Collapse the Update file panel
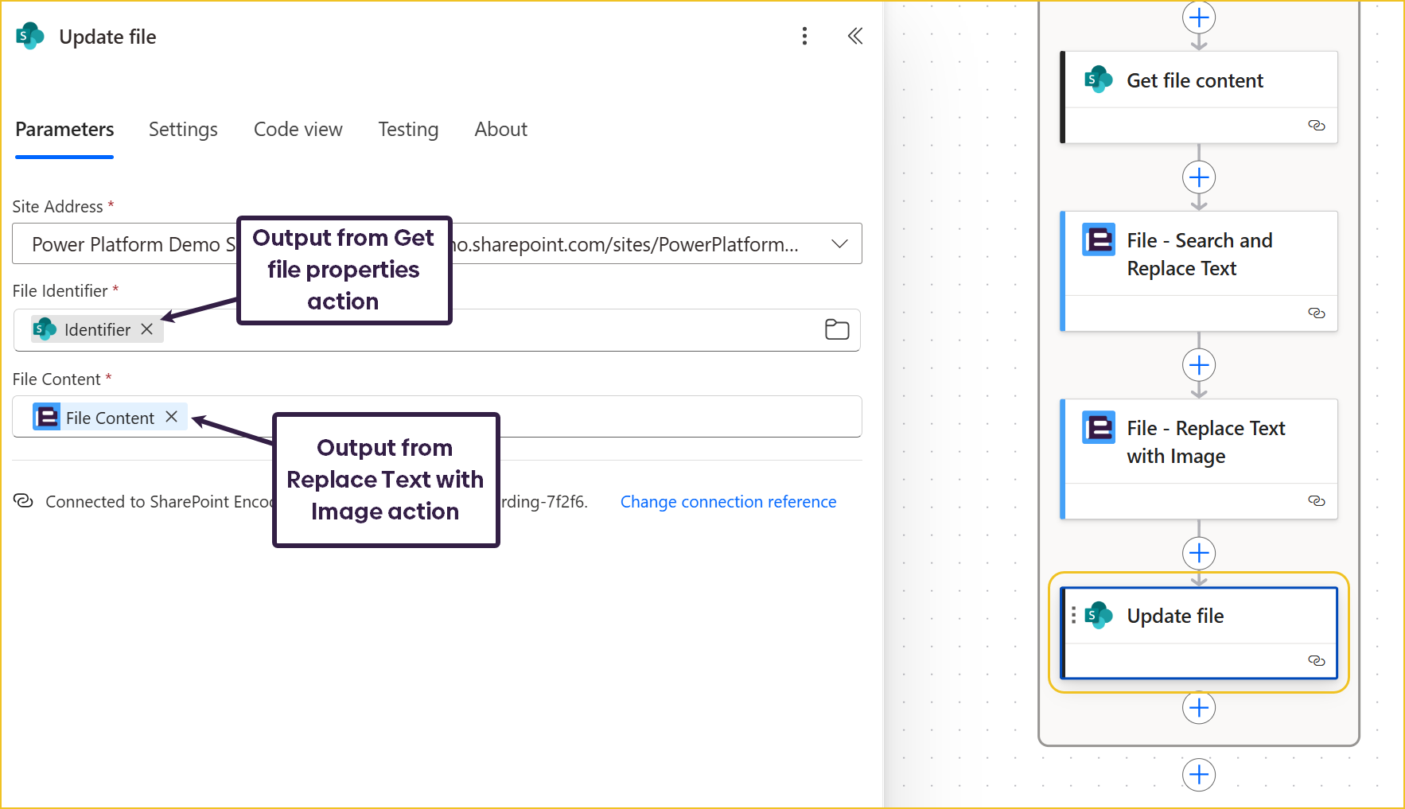Screen dimensions: 1405x809 [x=855, y=36]
